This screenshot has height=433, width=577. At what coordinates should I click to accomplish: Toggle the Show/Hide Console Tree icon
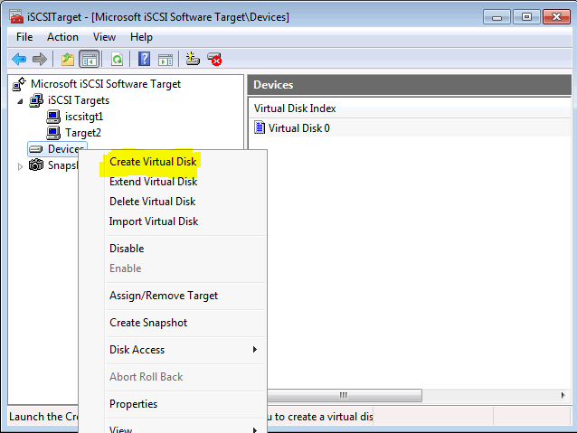click(x=90, y=59)
